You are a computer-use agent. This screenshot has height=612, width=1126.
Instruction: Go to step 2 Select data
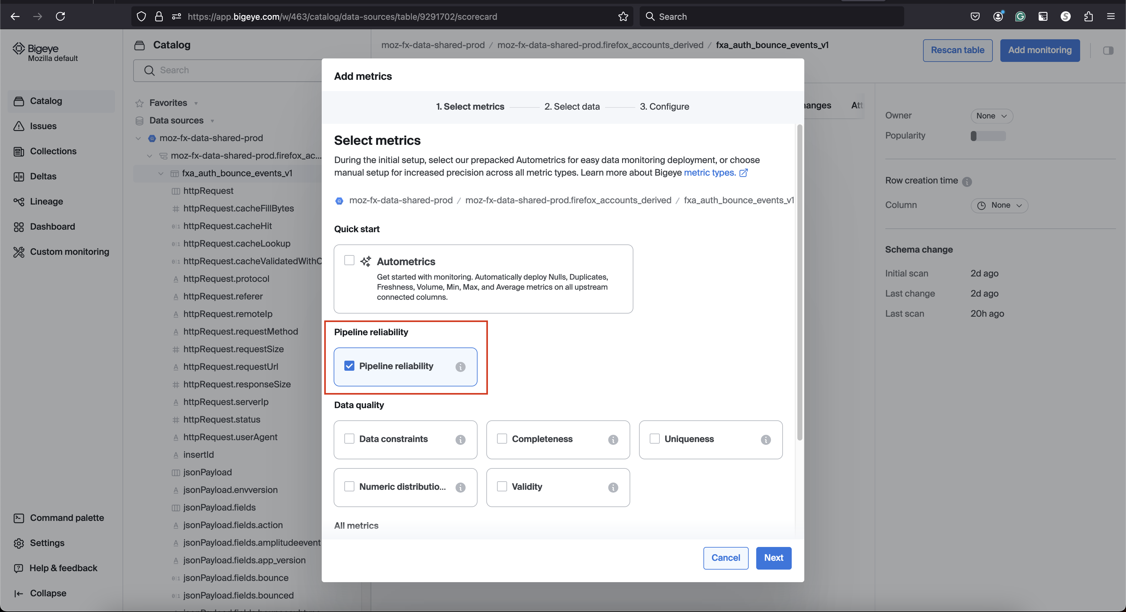(572, 107)
